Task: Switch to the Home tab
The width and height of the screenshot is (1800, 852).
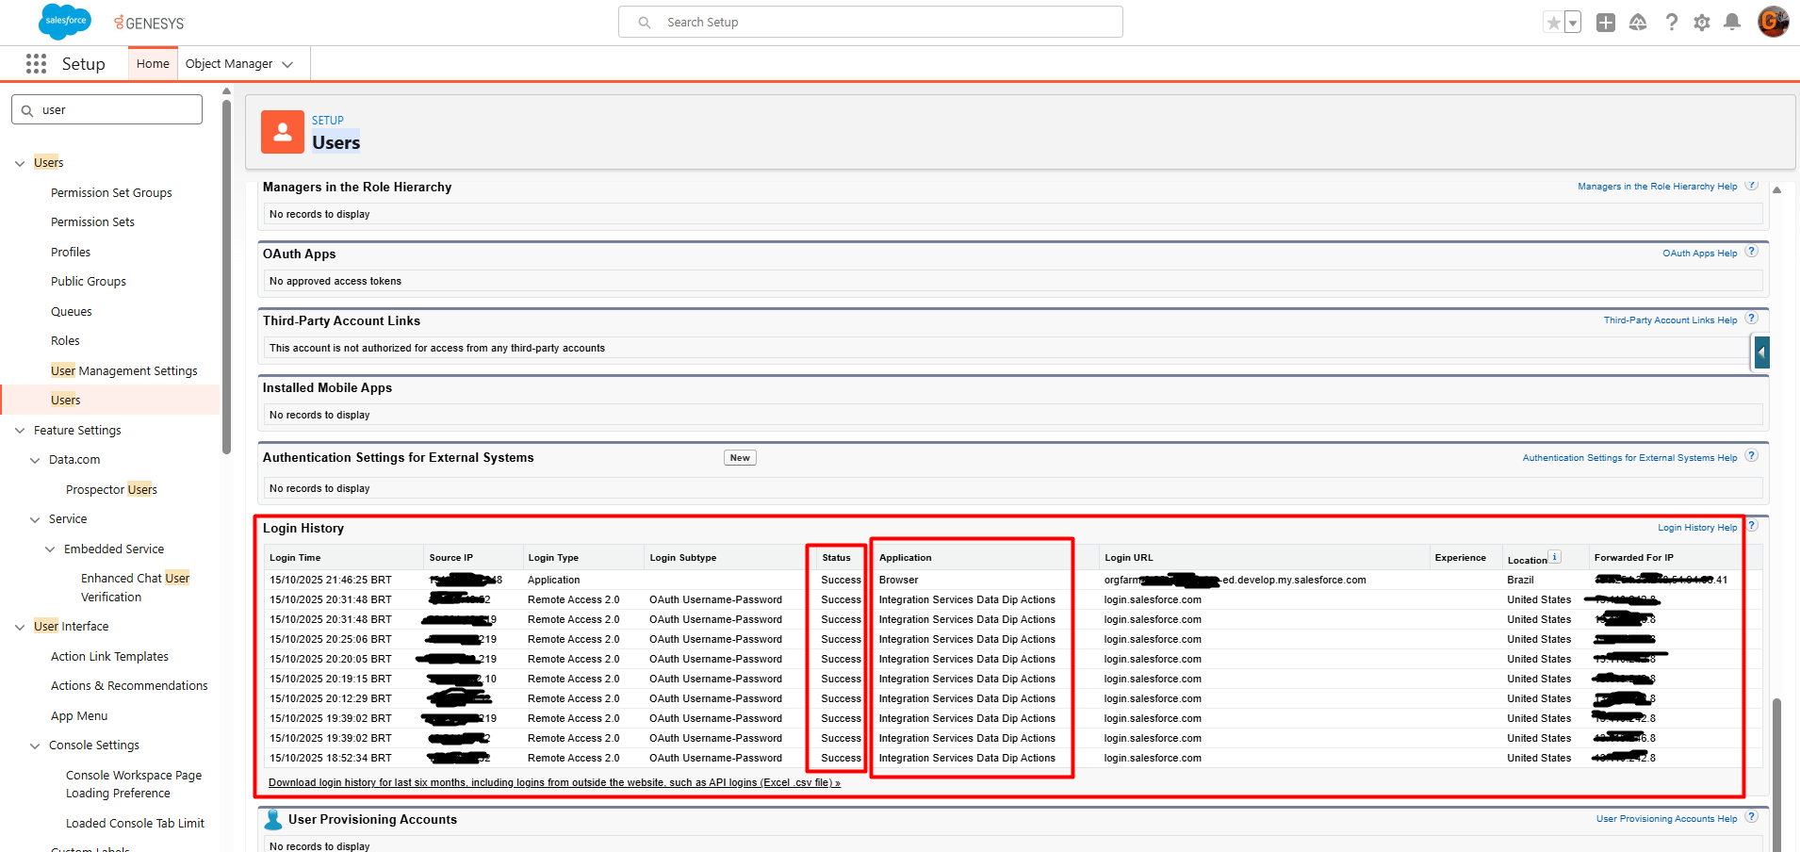Action: coord(153,64)
